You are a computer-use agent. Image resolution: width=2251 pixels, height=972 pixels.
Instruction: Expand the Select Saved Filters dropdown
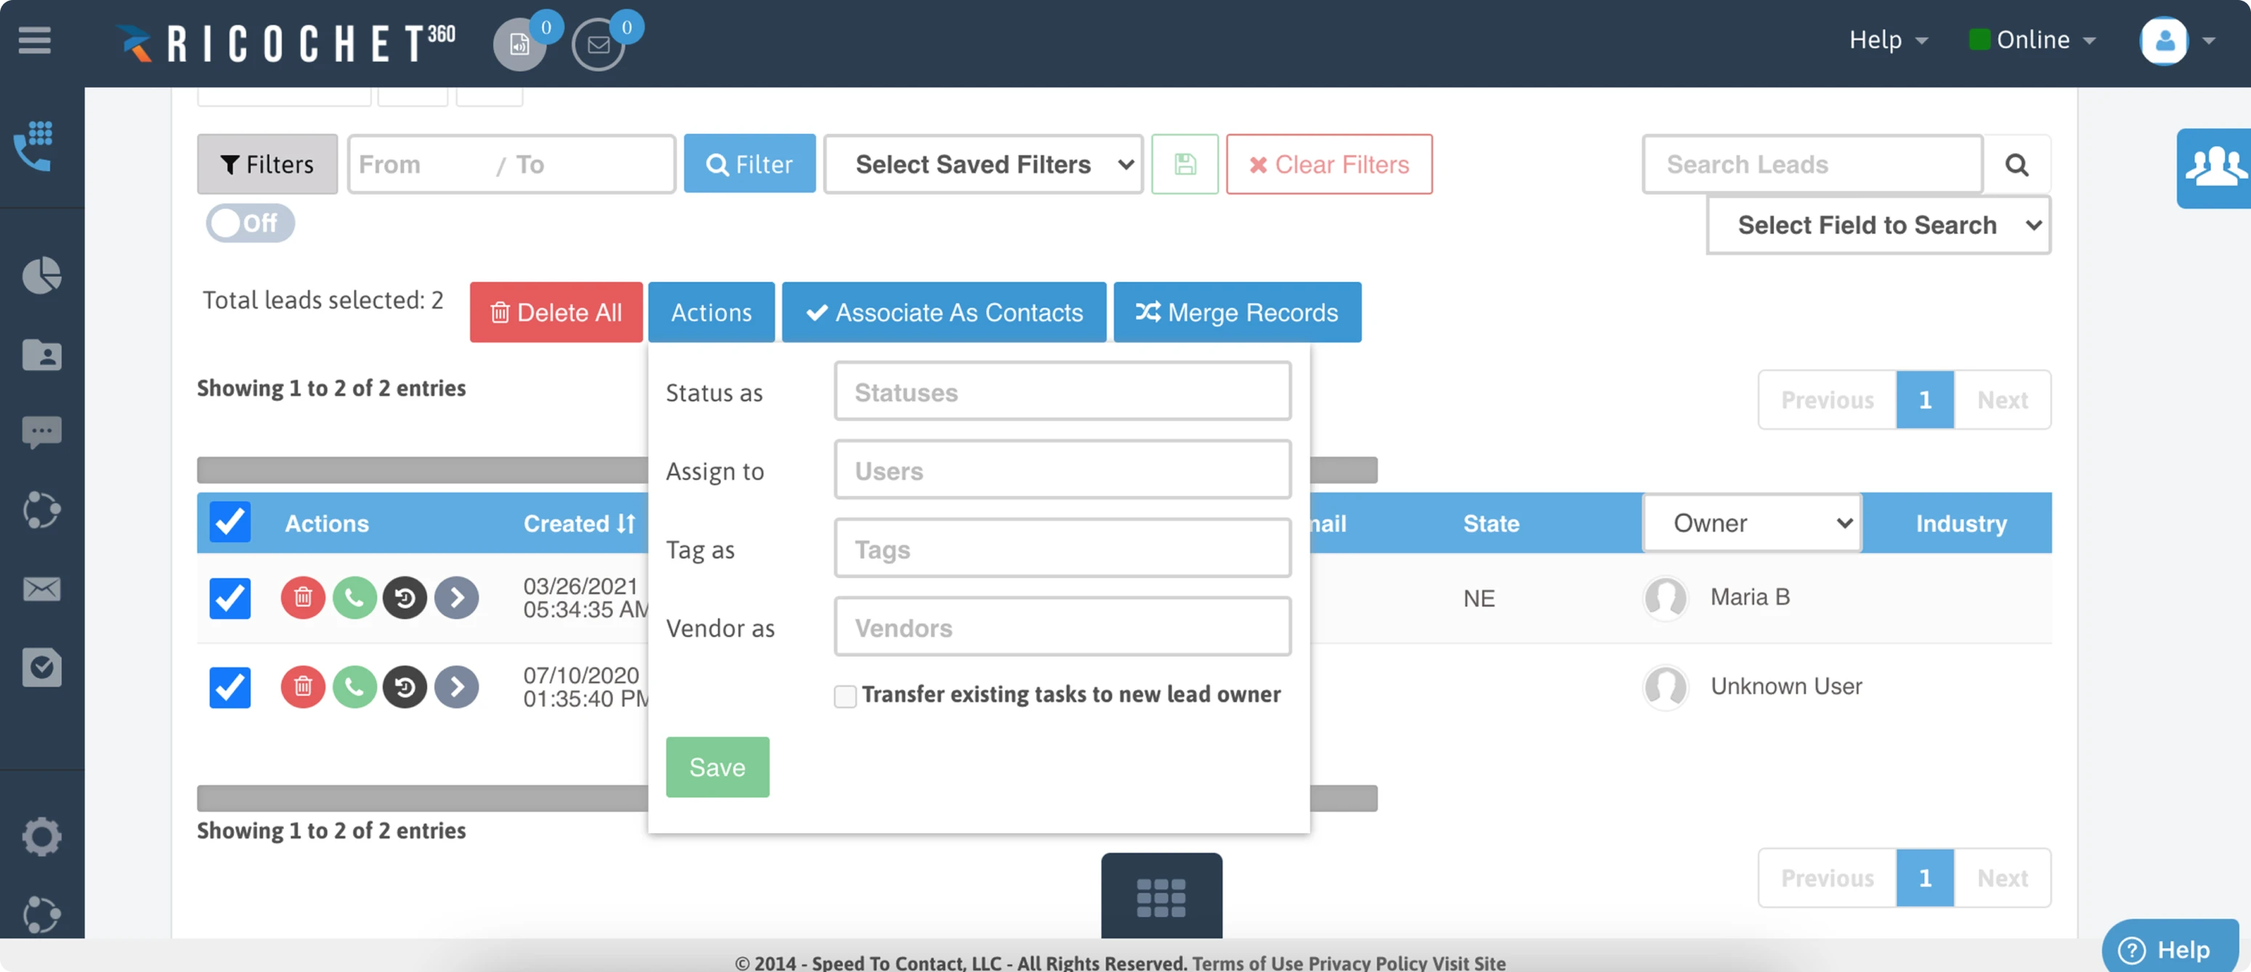tap(983, 164)
